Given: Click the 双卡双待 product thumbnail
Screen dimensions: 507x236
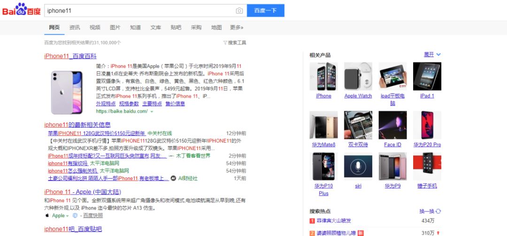Looking at the screenshot, I should (358, 125).
